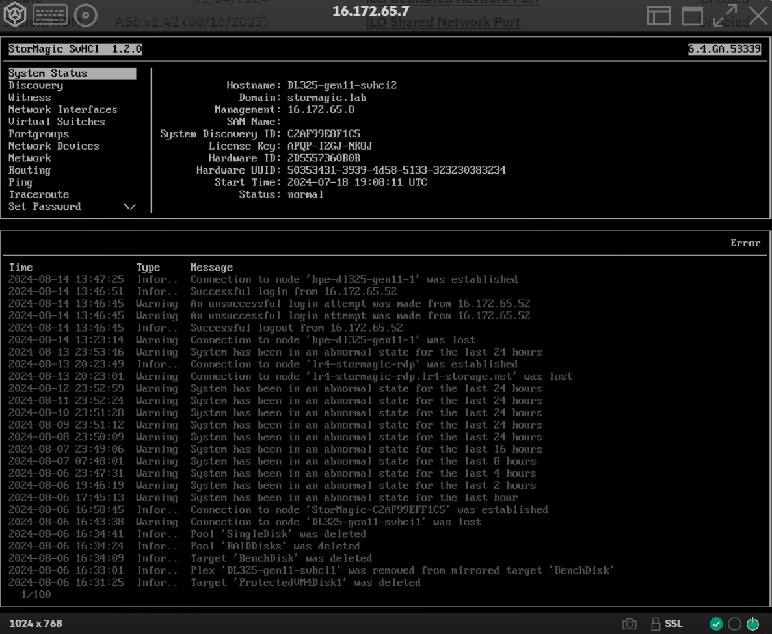
Task: Open the Set Password menu item
Action: pyautogui.click(x=44, y=207)
